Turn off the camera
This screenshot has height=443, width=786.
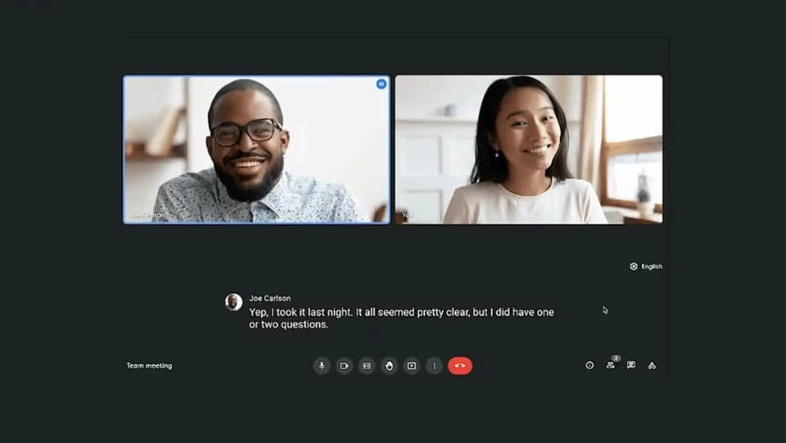(x=344, y=366)
